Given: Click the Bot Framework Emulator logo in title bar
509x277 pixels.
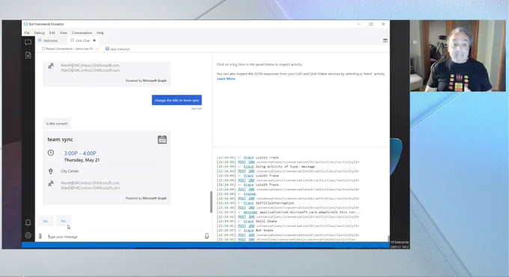Looking at the screenshot, I should point(25,24).
